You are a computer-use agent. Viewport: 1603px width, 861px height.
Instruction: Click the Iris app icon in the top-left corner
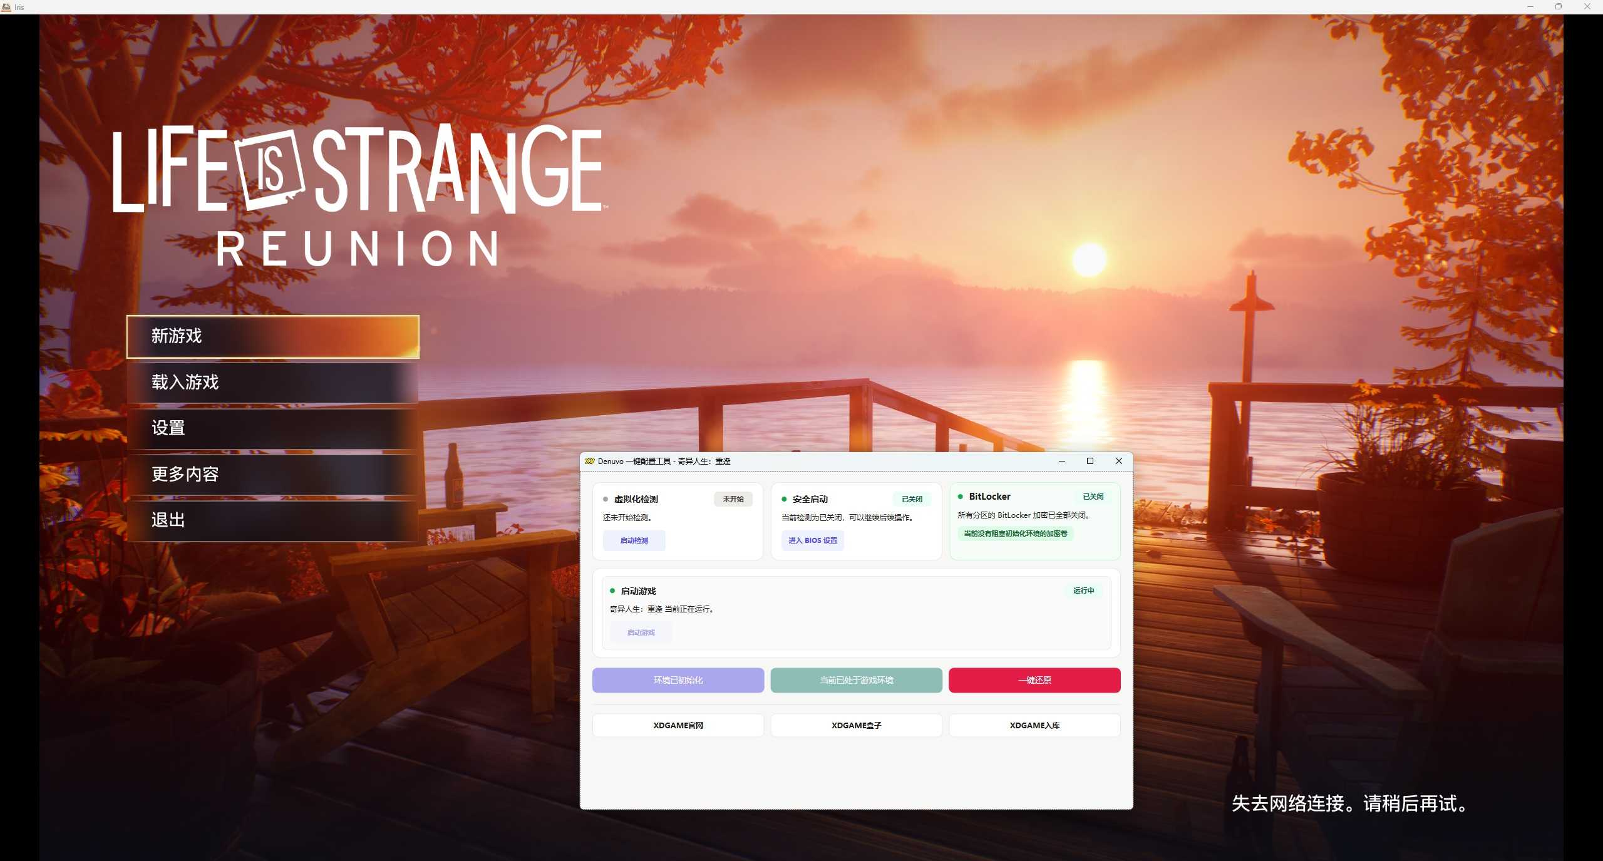pyautogui.click(x=7, y=7)
